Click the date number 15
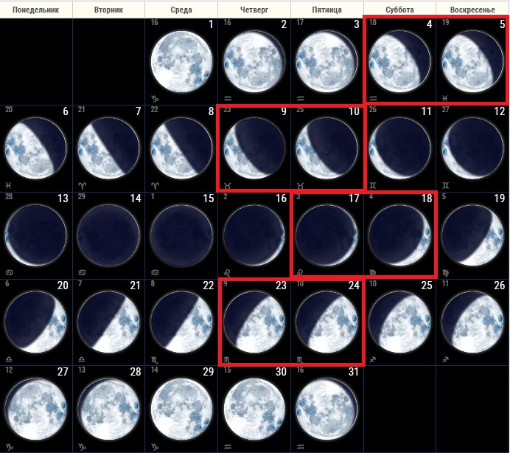Image resolution: width=510 pixels, height=453 pixels. 209,198
